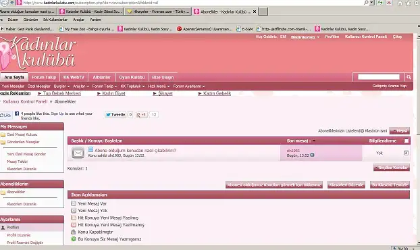Click the document icon before thread title
The height and width of the screenshot is (250, 420).
90,149
